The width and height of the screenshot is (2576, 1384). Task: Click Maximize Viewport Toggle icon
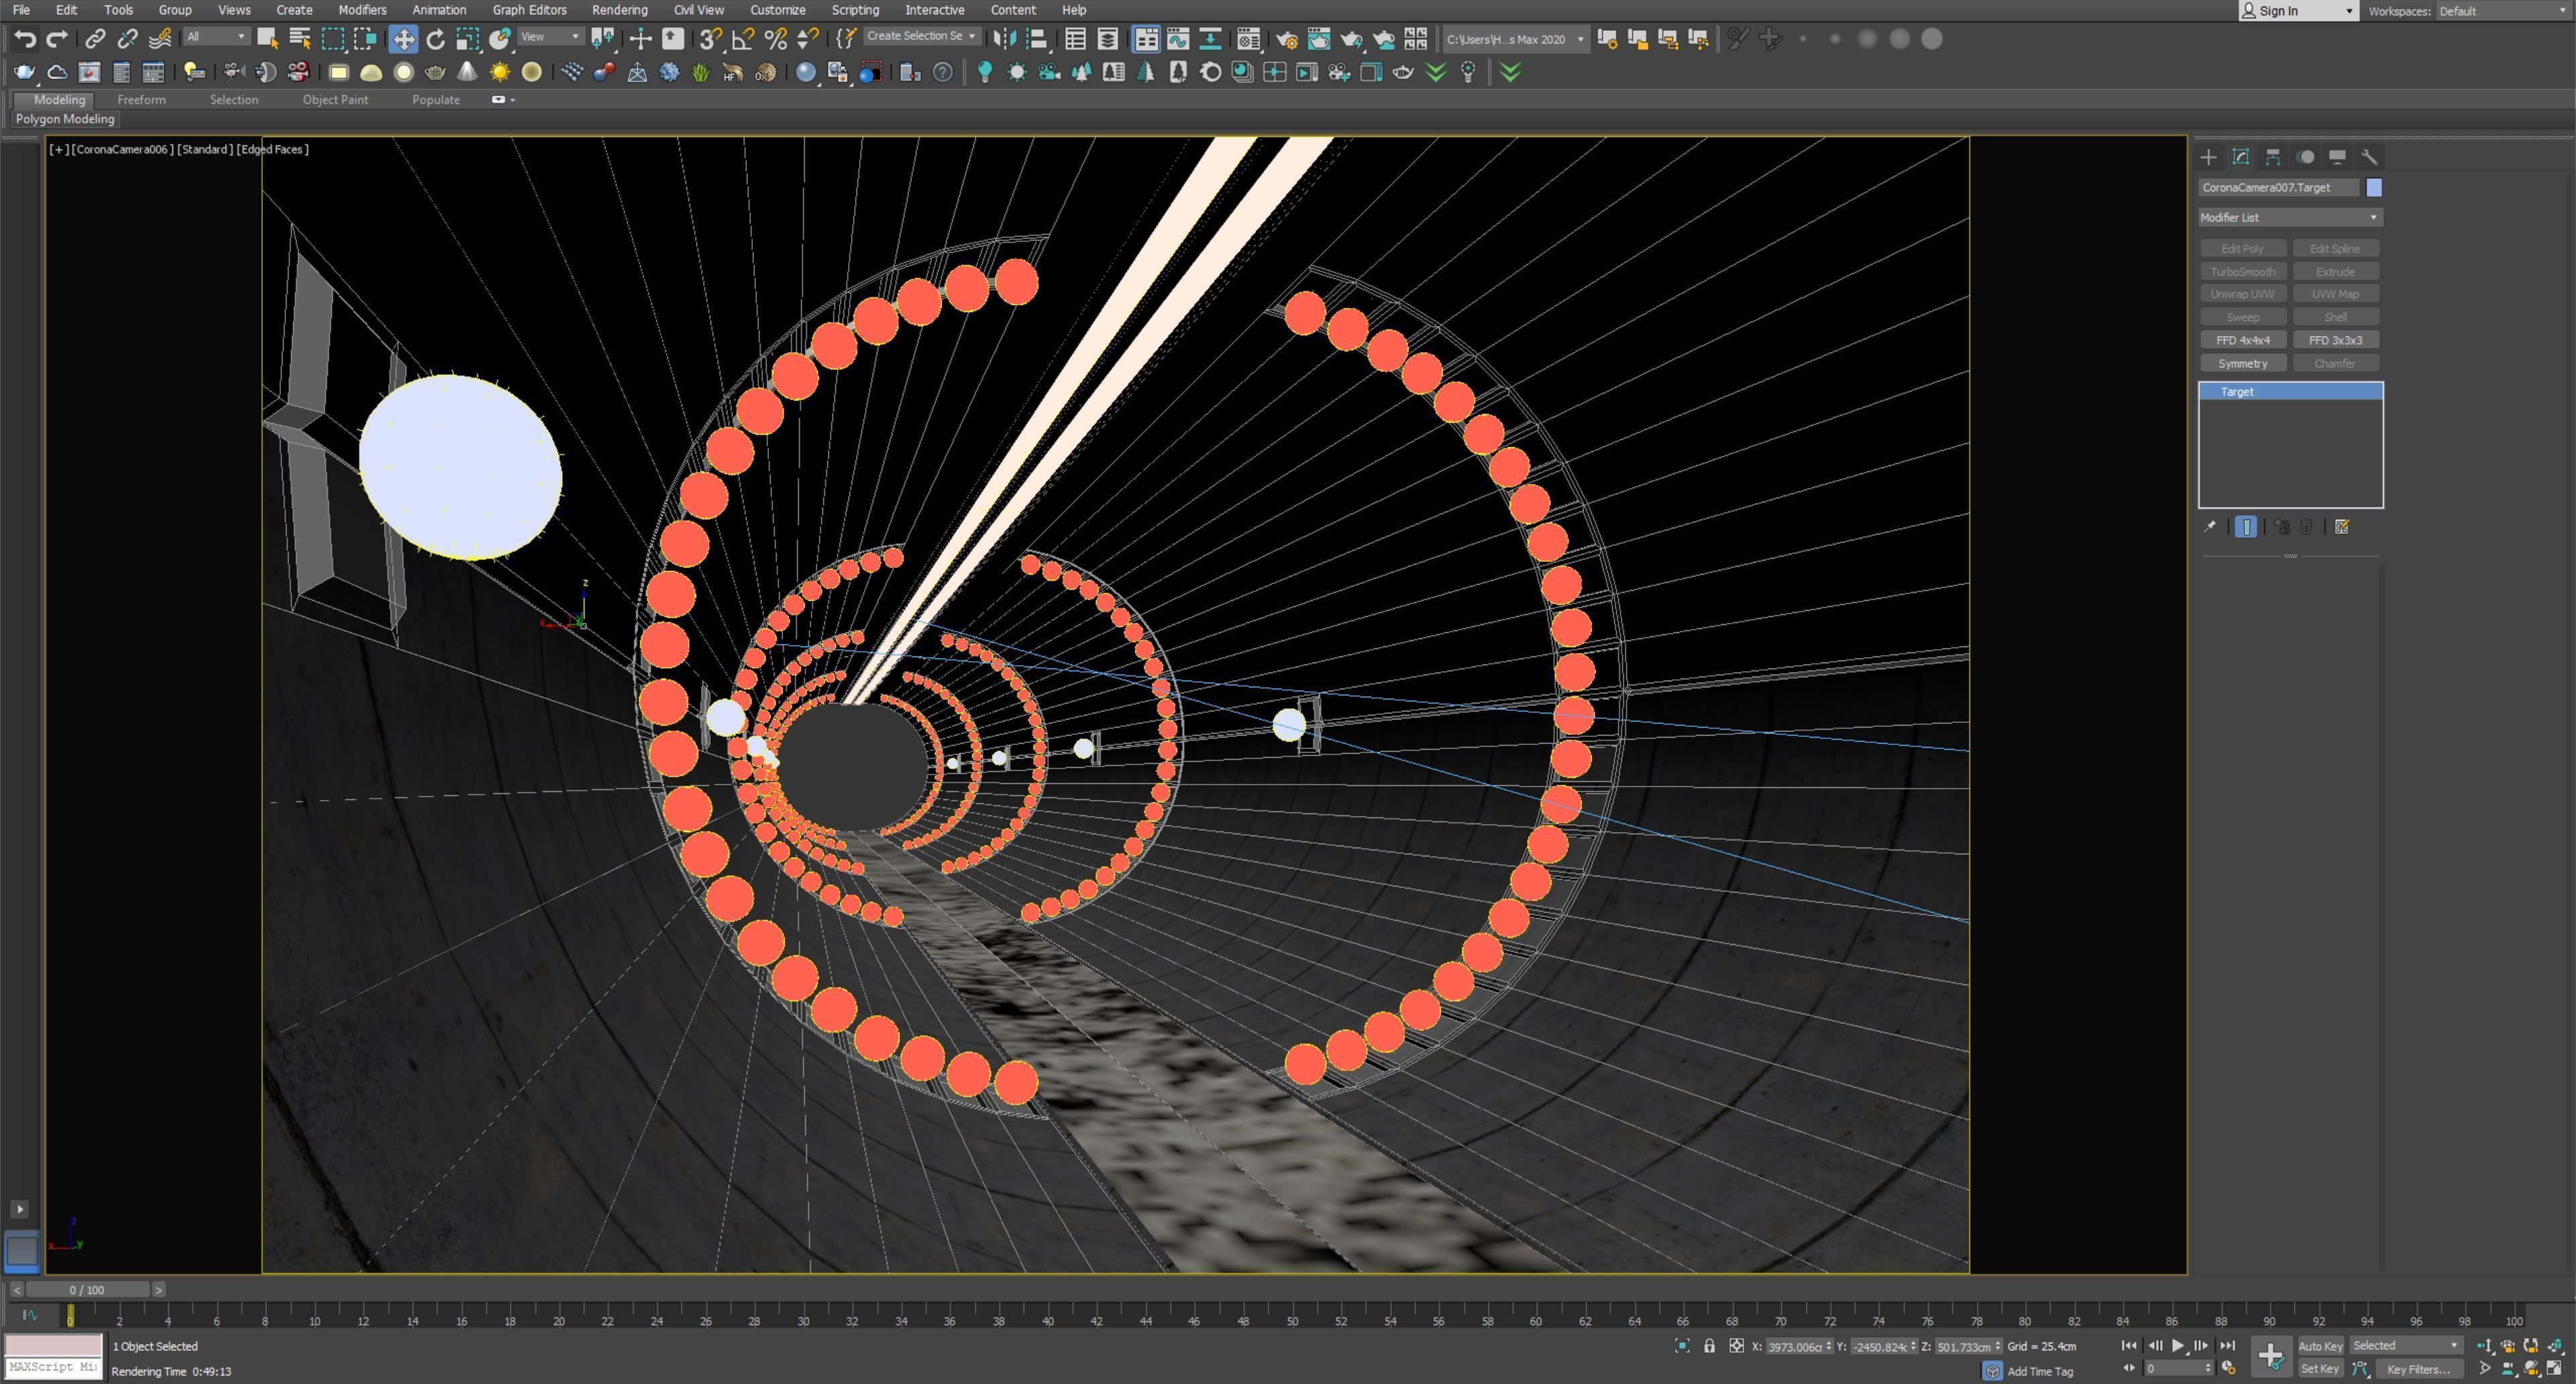coord(2553,1368)
